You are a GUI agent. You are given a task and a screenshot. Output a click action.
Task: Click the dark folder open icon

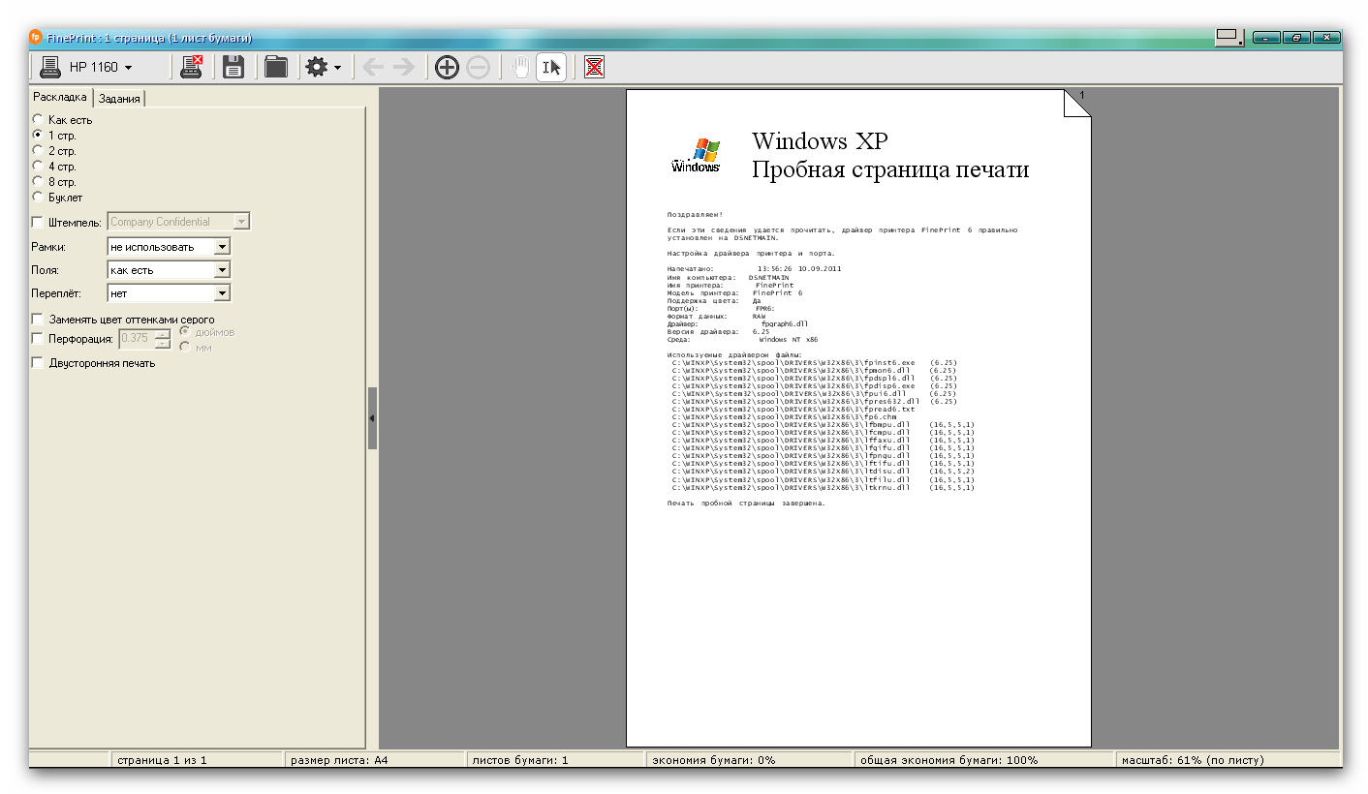click(276, 67)
